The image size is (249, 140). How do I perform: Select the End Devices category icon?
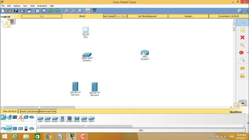click(x=9, y=117)
